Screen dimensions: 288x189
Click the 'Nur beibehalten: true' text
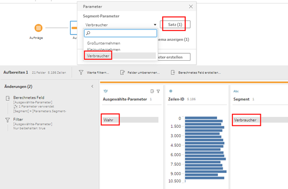[29, 128]
